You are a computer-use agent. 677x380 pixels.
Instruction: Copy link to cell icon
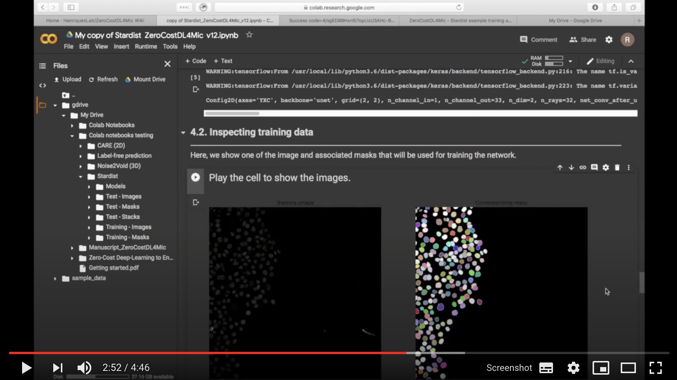(583, 168)
